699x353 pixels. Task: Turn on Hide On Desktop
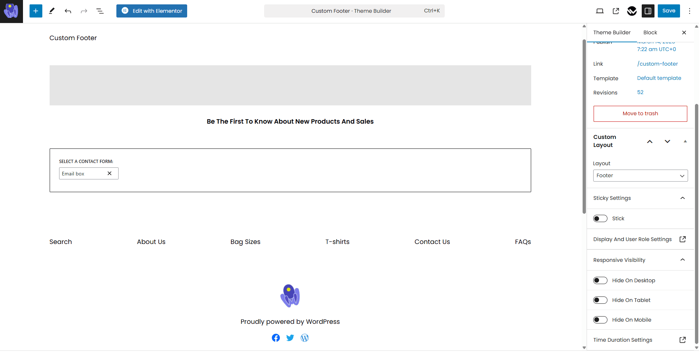[x=600, y=280]
